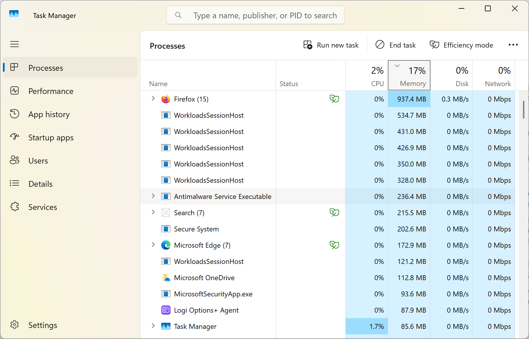Screen dimensions: 529x339
Task: Select WorkloadsSessionHost using 534.7 MB
Action: click(209, 115)
